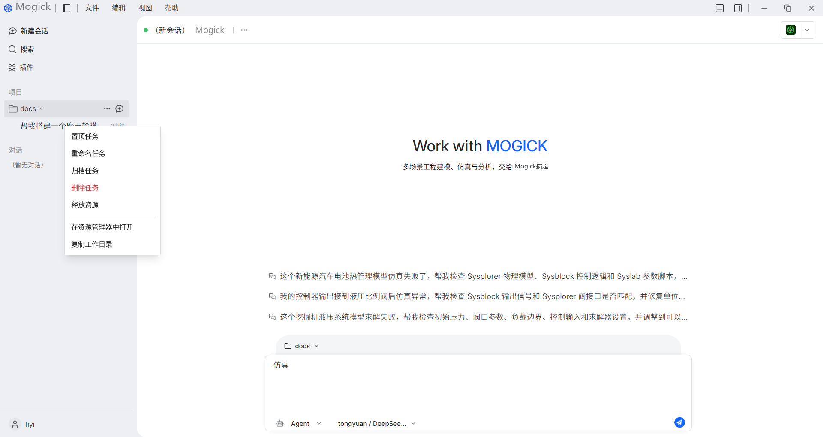
Task: Open the tongyuan / DeepSee model dropdown
Action: click(x=377, y=423)
